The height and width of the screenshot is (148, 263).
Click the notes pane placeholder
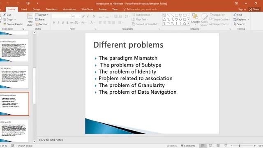(51, 140)
